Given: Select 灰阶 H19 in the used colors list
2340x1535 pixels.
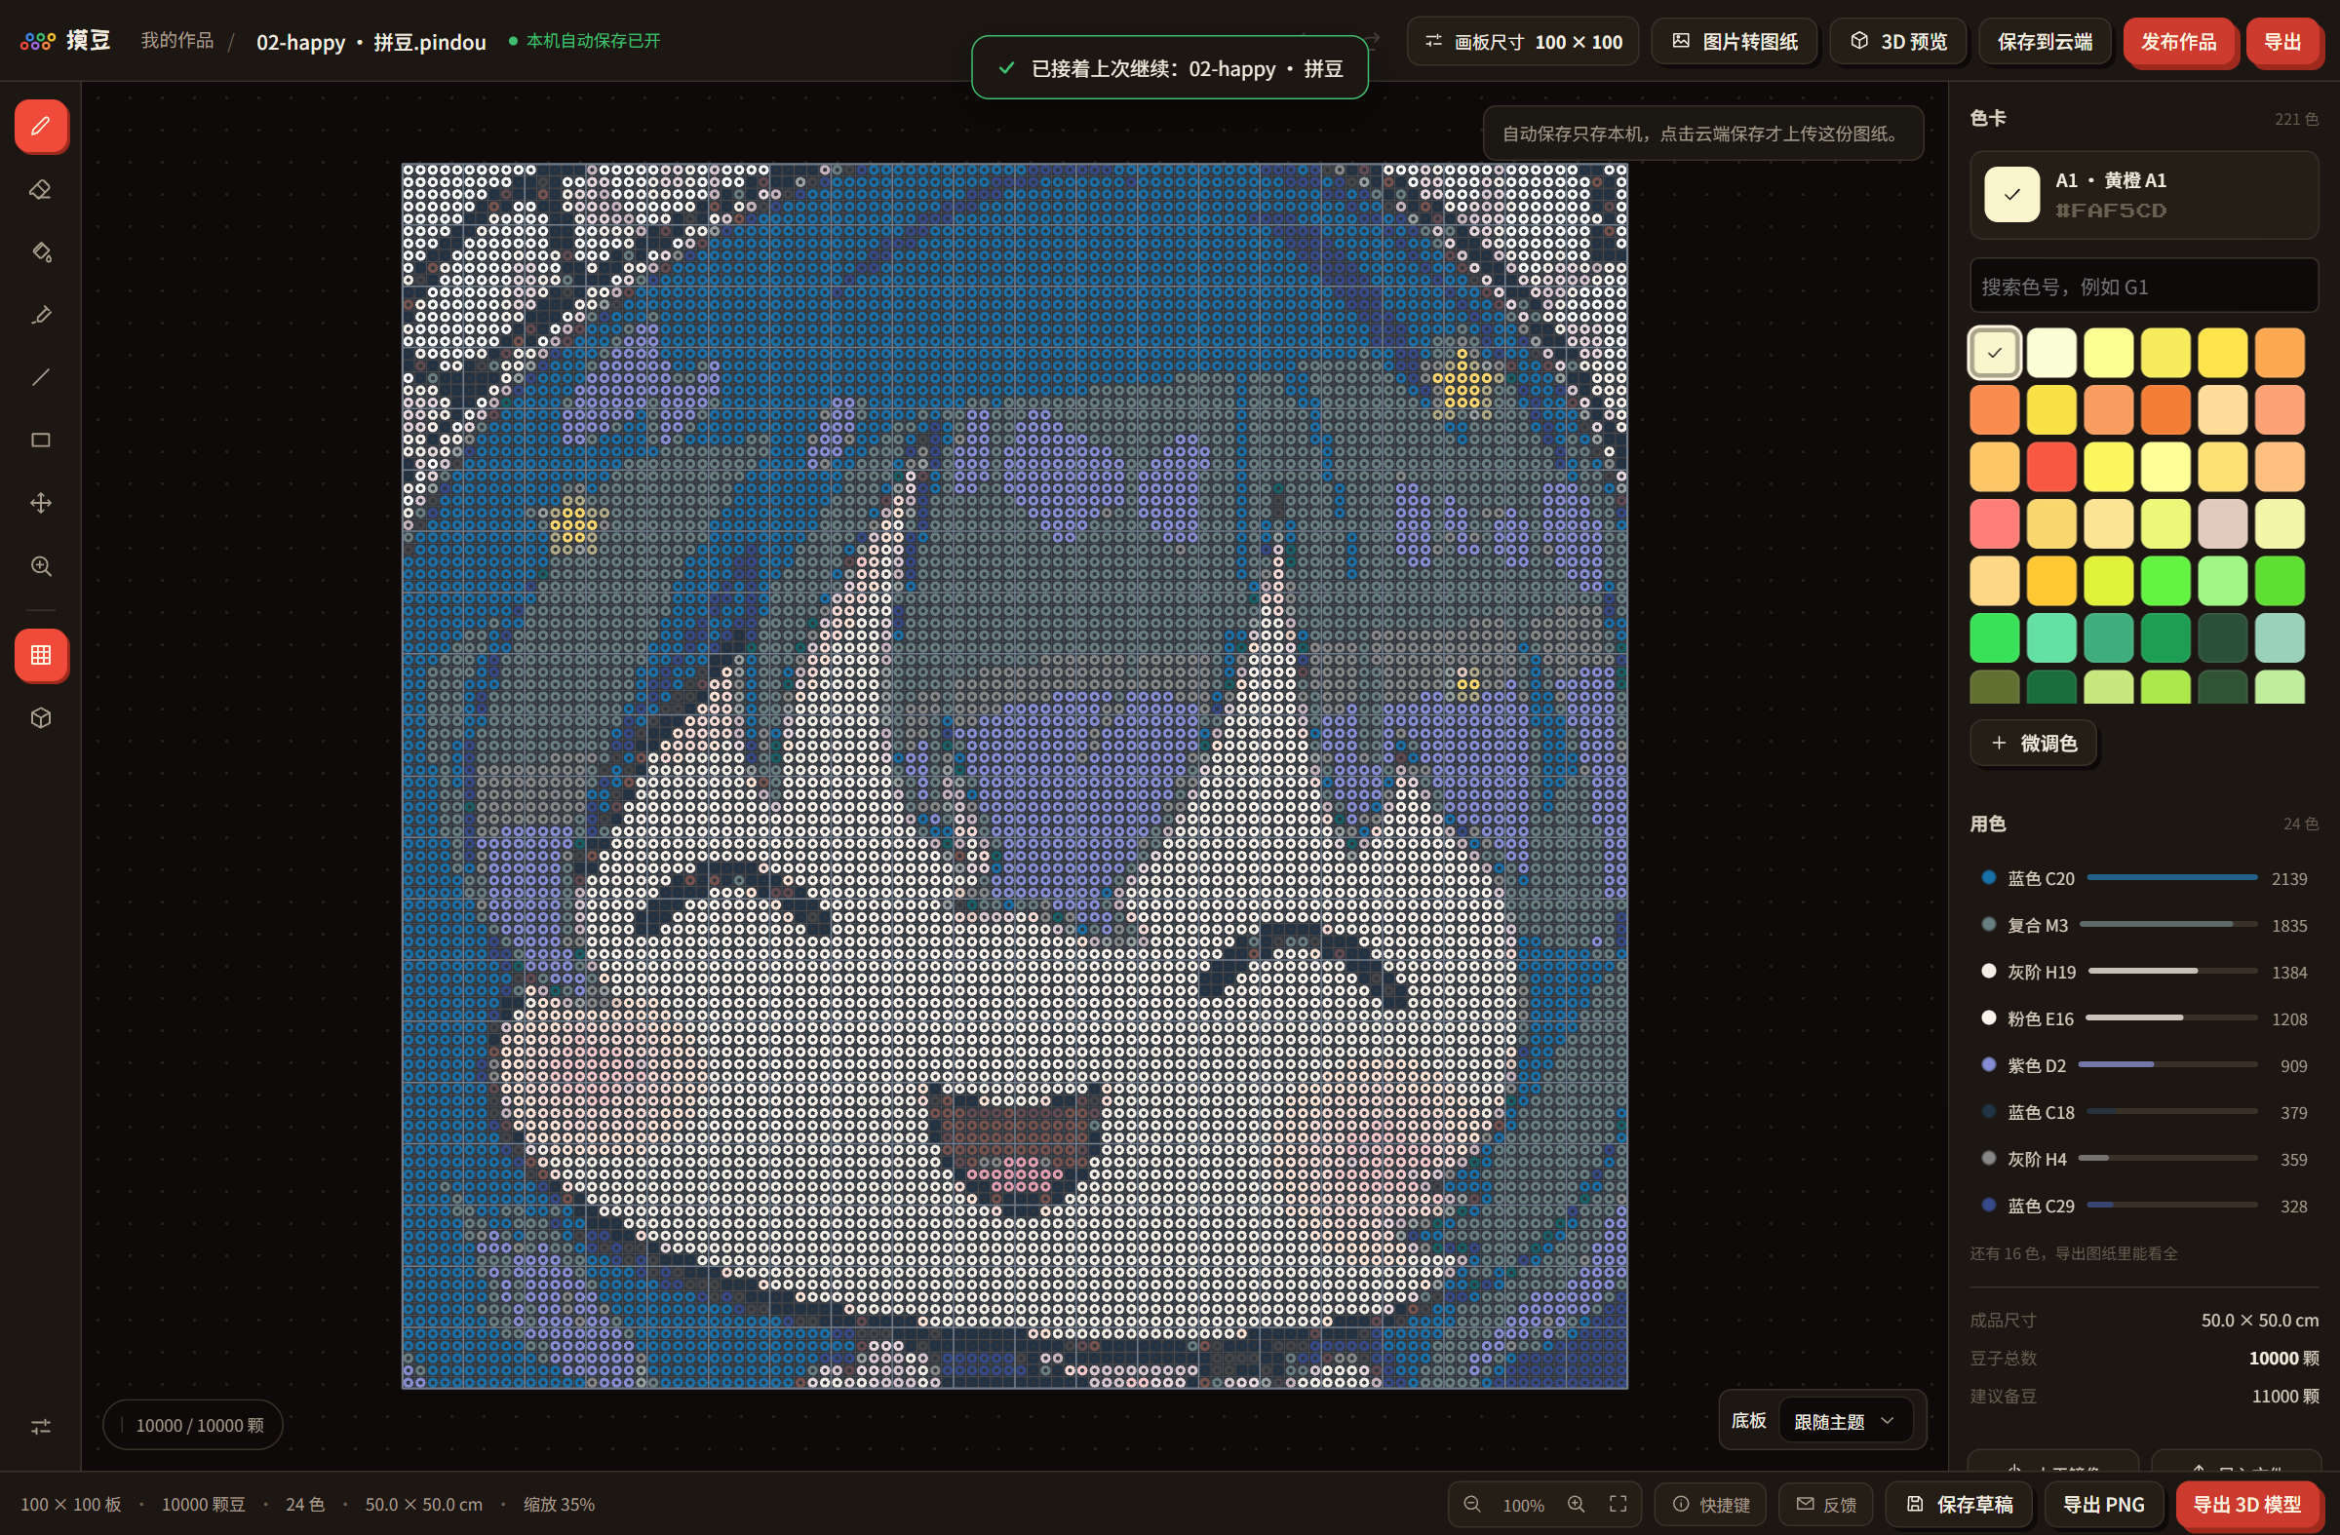Looking at the screenshot, I should pyautogui.click(x=2144, y=972).
